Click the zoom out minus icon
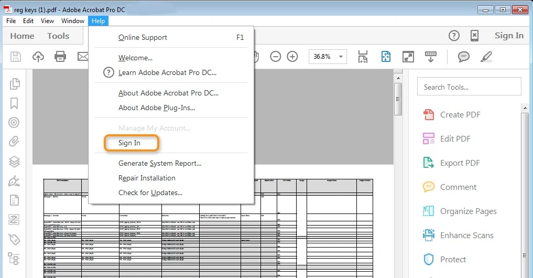This screenshot has height=278, width=533. 275,57
